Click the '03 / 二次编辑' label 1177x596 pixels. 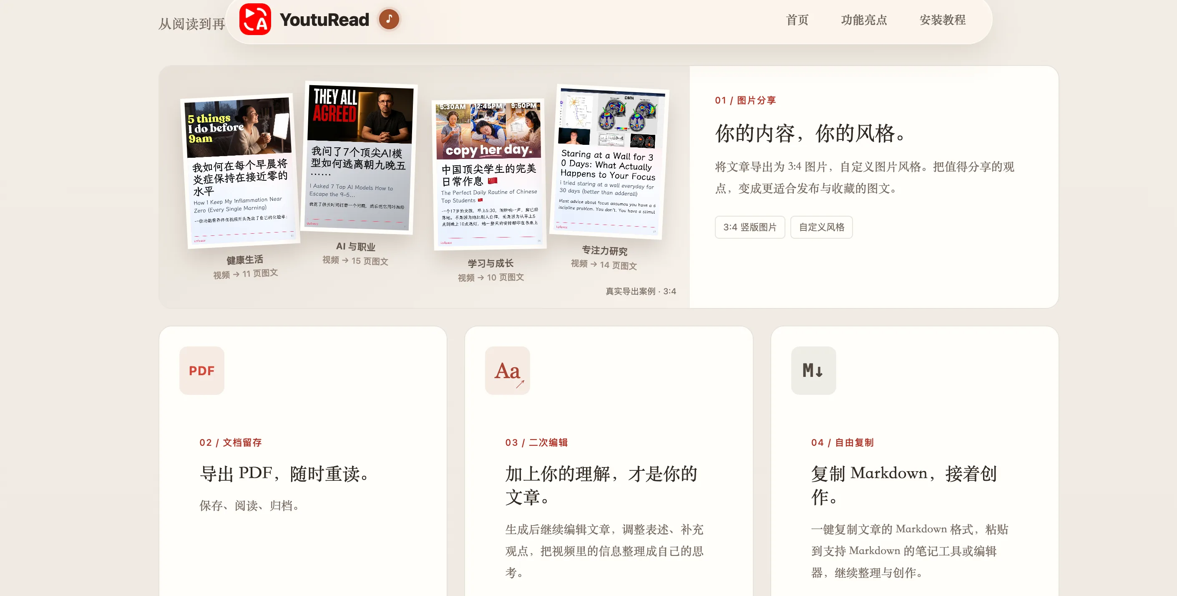click(x=536, y=442)
